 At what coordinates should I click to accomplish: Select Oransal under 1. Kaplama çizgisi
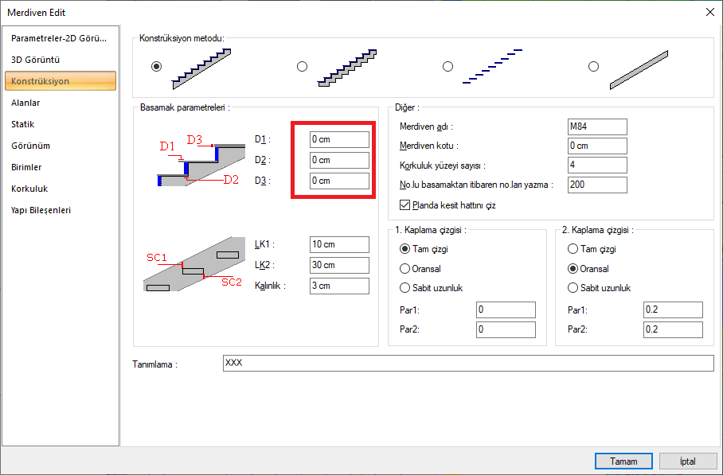pos(405,269)
